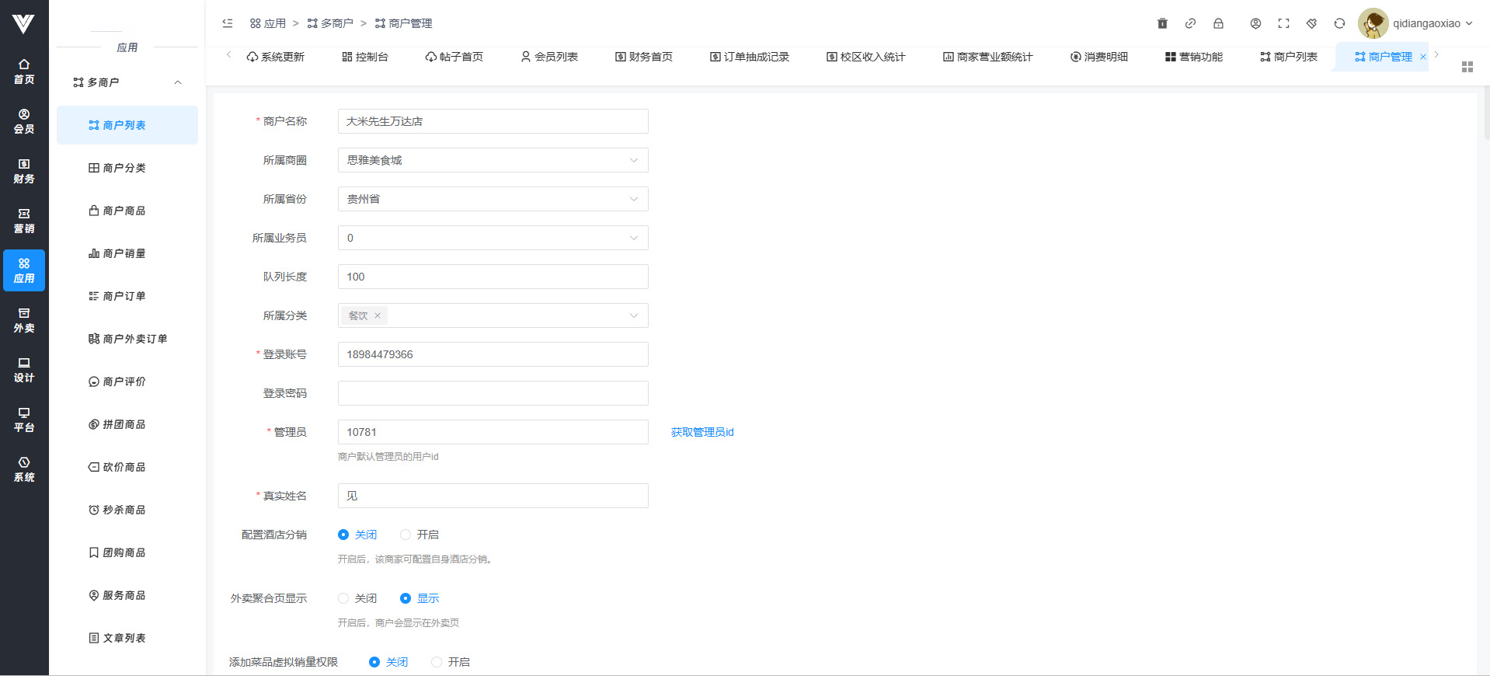Screen dimensions: 1490x676
Task: Click the refresh icon in header
Action: 1339,23
